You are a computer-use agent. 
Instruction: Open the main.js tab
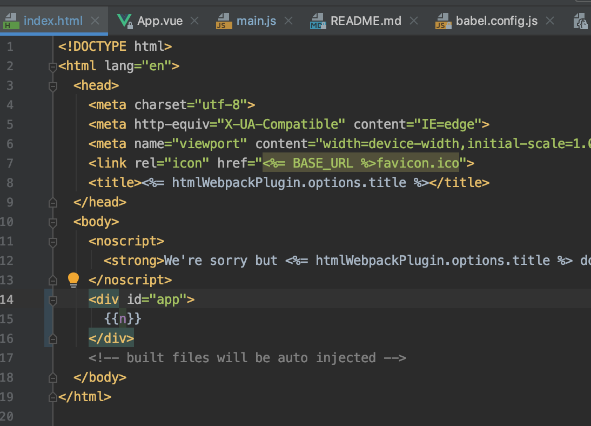point(256,21)
